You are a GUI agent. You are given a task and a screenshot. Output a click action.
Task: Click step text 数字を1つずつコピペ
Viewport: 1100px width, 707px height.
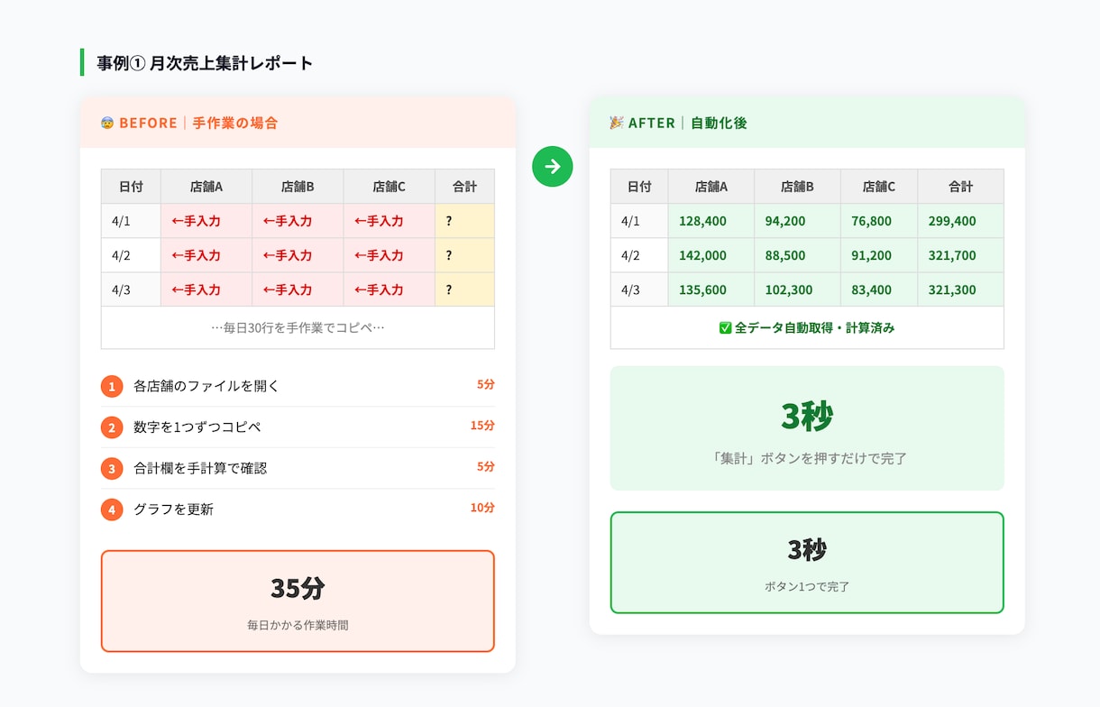(197, 427)
